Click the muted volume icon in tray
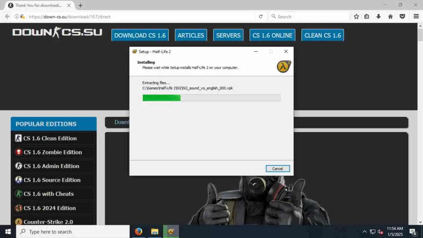Image resolution: width=423 pixels, height=238 pixels. tap(380, 232)
